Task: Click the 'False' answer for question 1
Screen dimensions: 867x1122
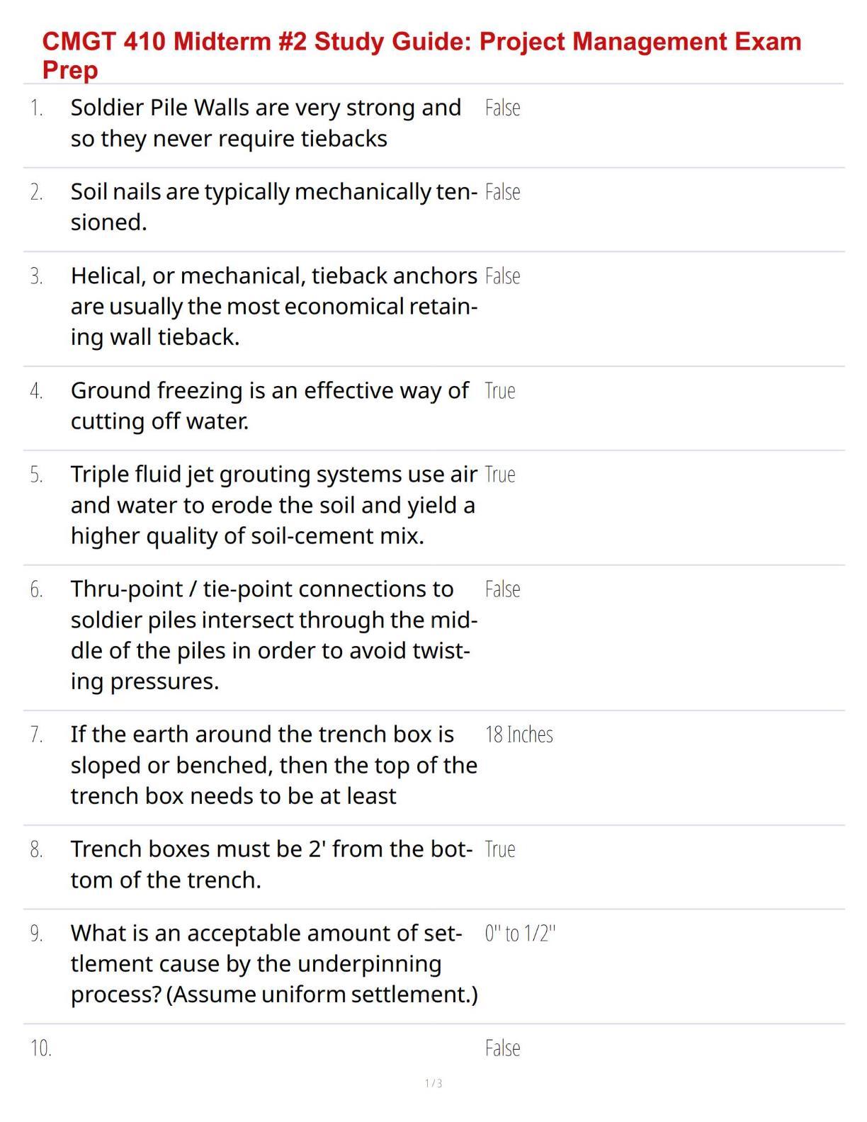Action: tap(502, 108)
